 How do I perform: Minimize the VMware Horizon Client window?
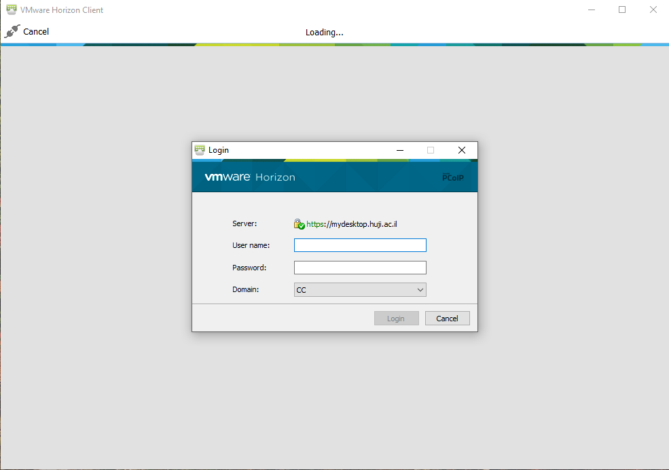pyautogui.click(x=592, y=10)
